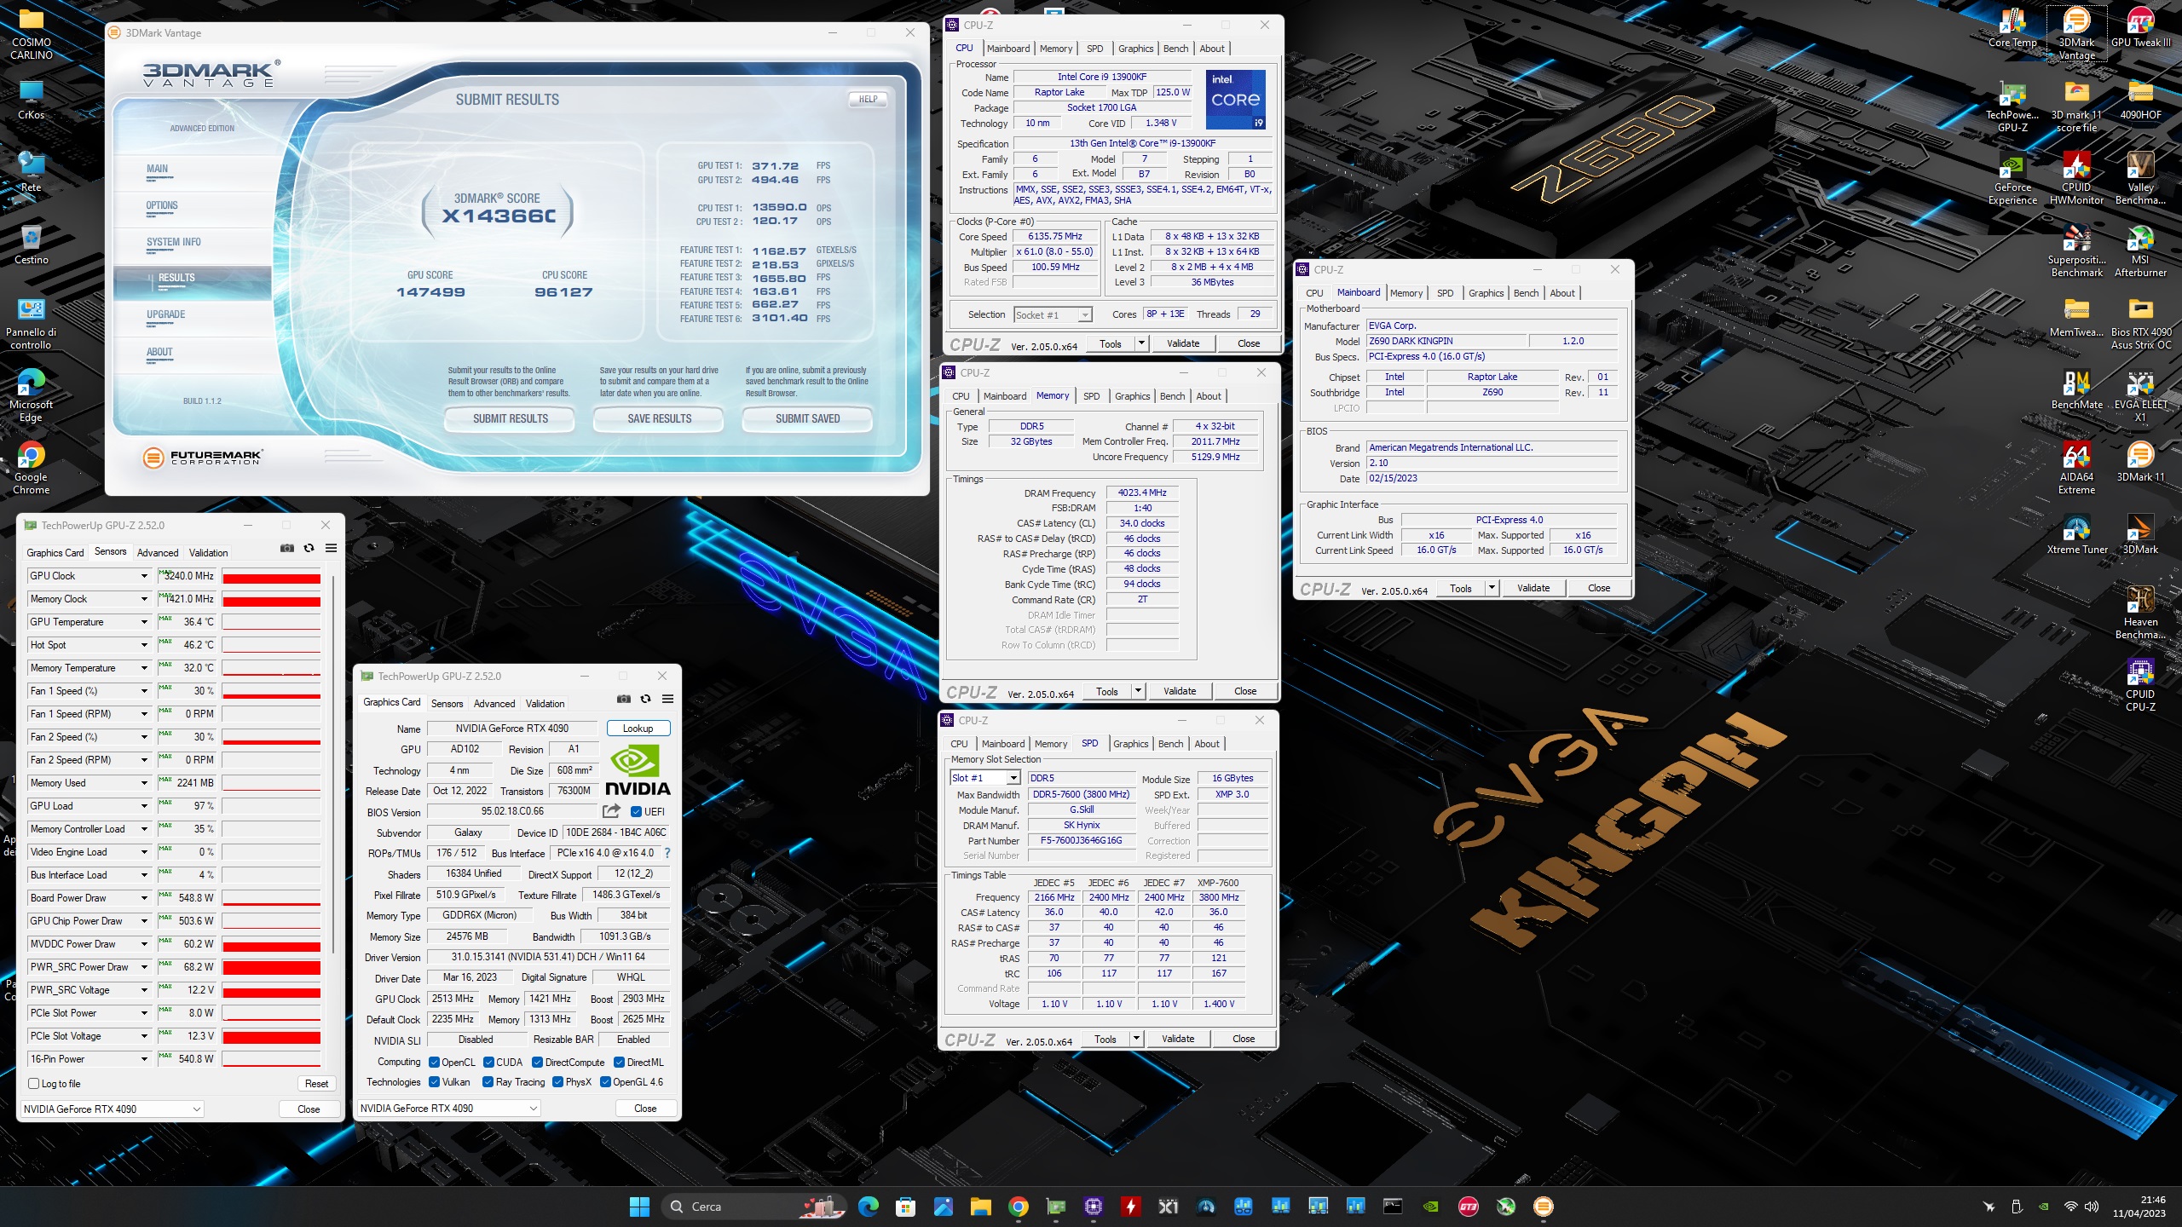Open AIDA64 Extreme desktop icon

(x=2076, y=469)
